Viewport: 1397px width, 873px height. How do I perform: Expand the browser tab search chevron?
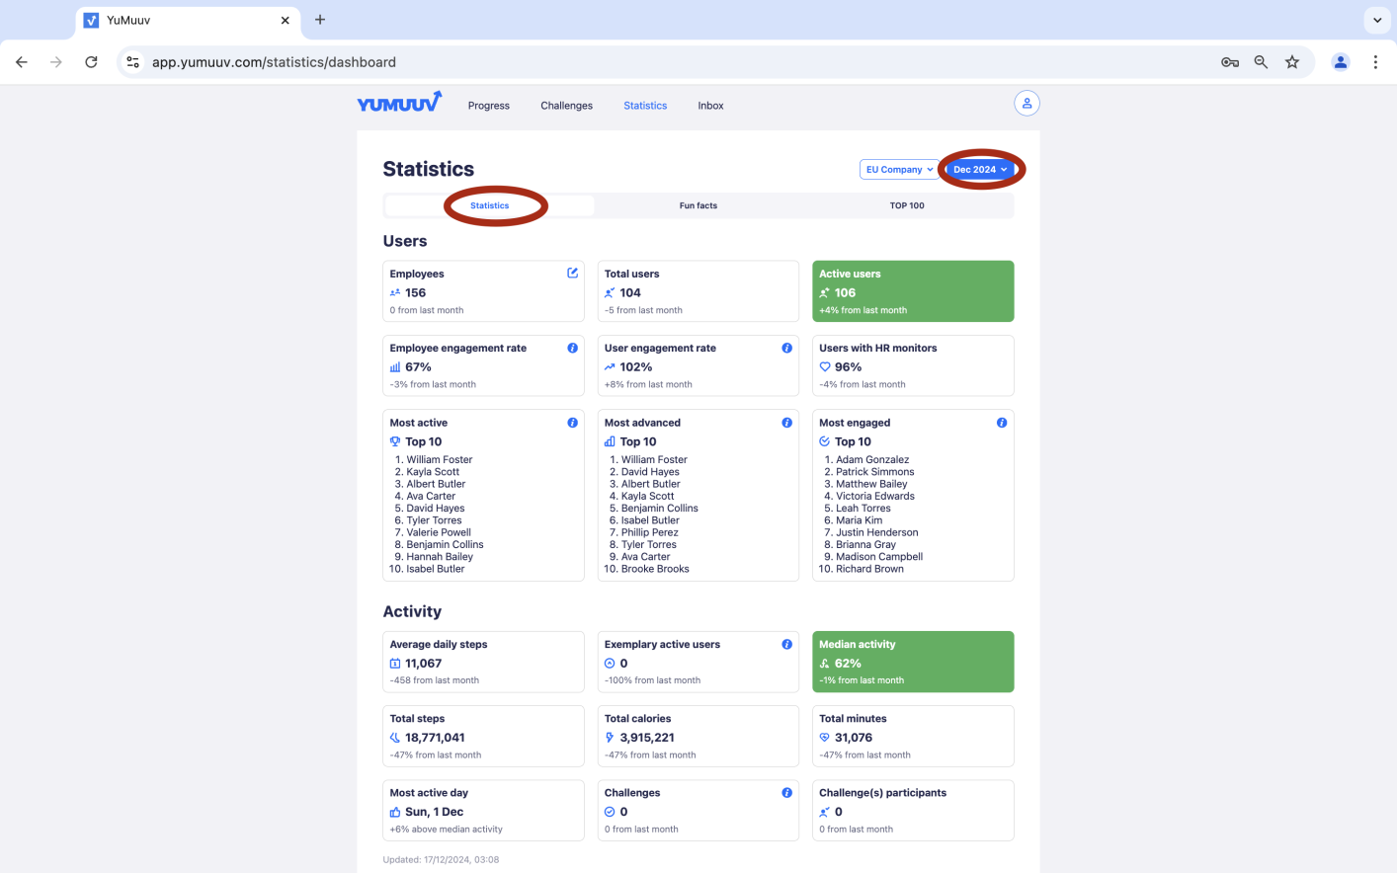click(1376, 20)
